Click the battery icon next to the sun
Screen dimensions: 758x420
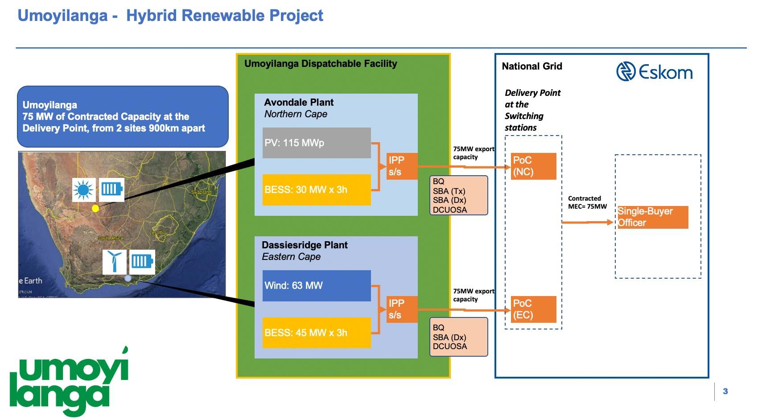click(x=111, y=189)
